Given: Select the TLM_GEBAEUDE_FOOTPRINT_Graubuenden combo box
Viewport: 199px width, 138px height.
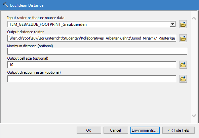Looking at the screenshot, I should point(92,24).
